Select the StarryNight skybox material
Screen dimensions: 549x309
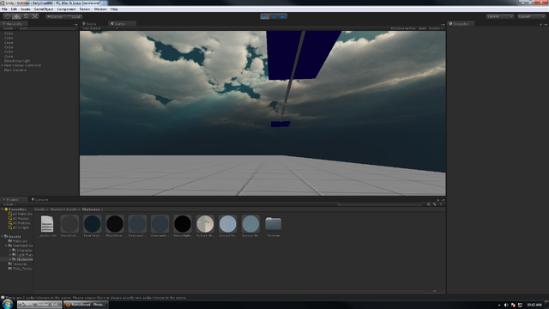point(183,227)
